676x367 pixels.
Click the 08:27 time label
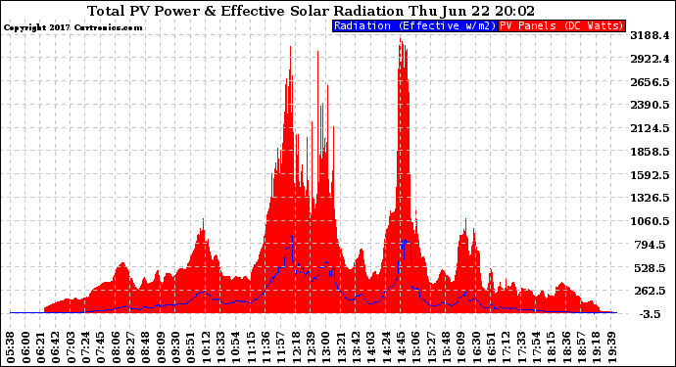point(130,347)
